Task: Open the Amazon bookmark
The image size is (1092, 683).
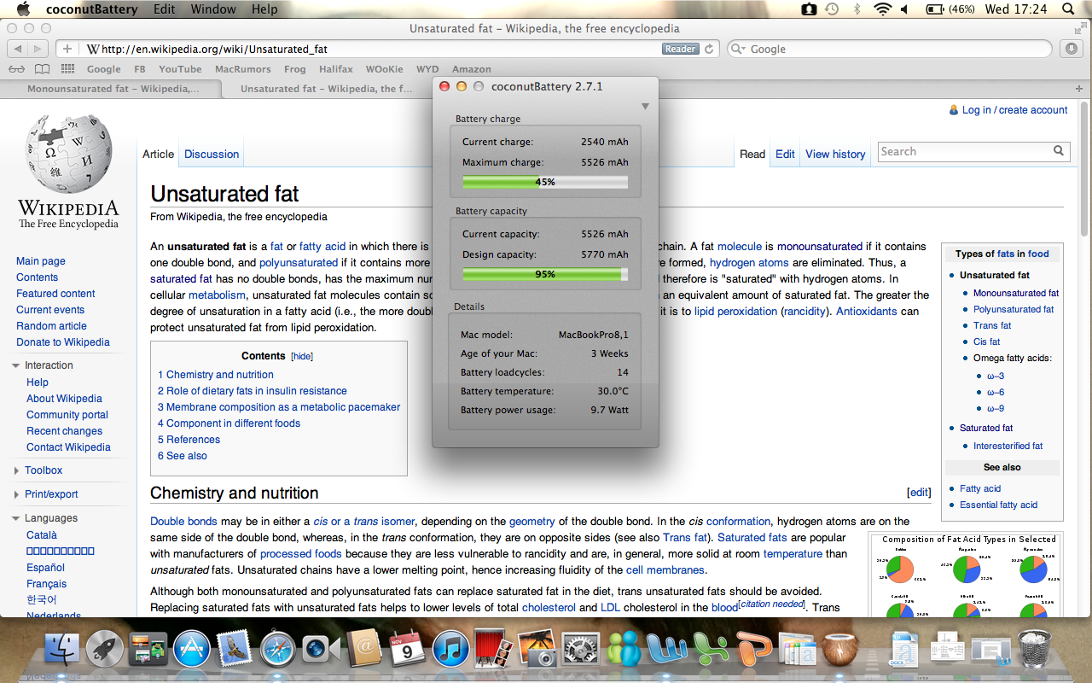Action: pyautogui.click(x=471, y=69)
